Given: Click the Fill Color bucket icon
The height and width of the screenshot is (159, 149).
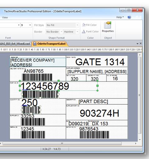Looking at the screenshot, I should click(x=84, y=25).
